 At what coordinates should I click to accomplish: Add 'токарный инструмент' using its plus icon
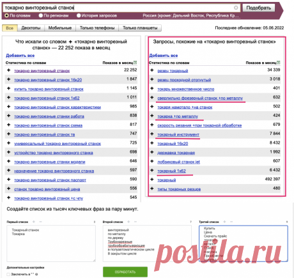[152, 134]
